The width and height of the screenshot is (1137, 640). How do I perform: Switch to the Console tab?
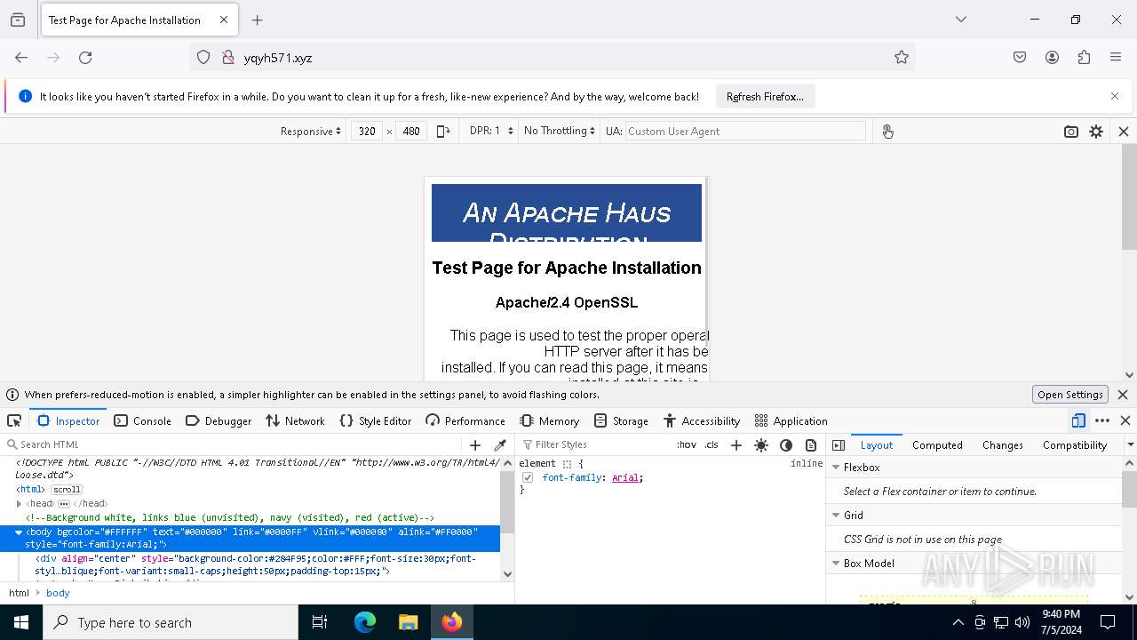(x=142, y=420)
